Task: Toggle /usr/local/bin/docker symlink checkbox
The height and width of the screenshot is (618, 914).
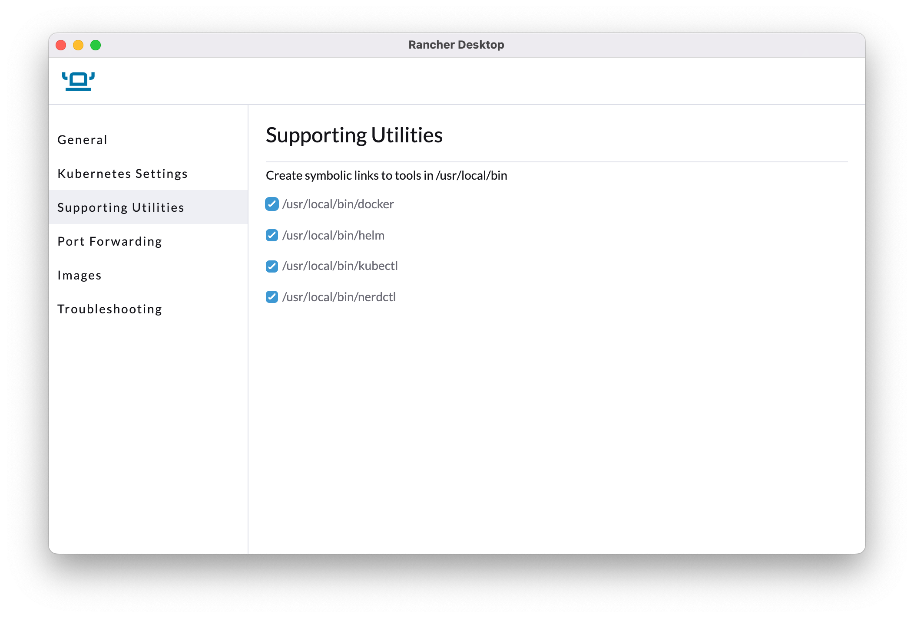Action: 272,204
